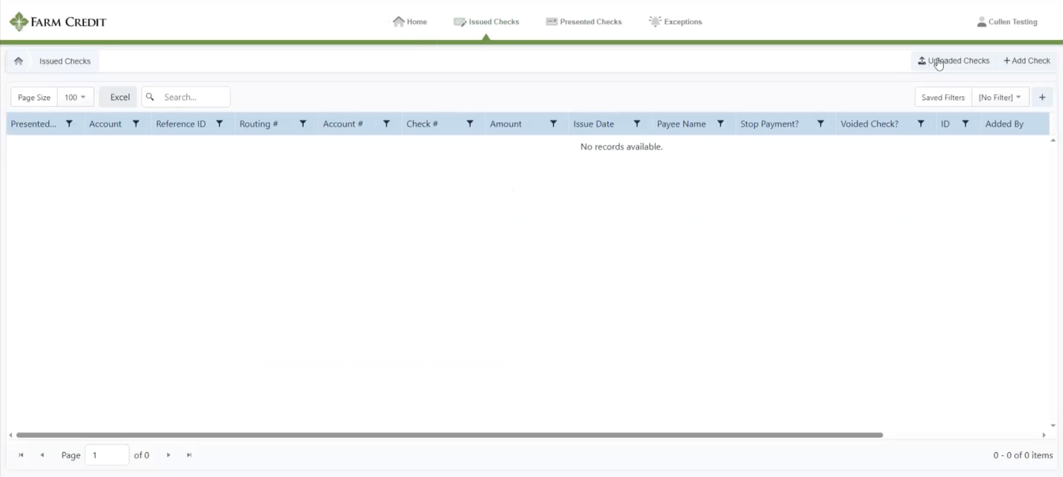The width and height of the screenshot is (1063, 477).
Task: Open the Exceptions tab
Action: point(675,22)
